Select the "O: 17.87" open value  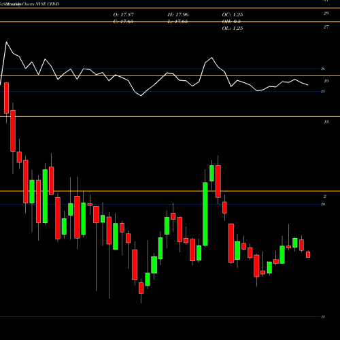124,15
